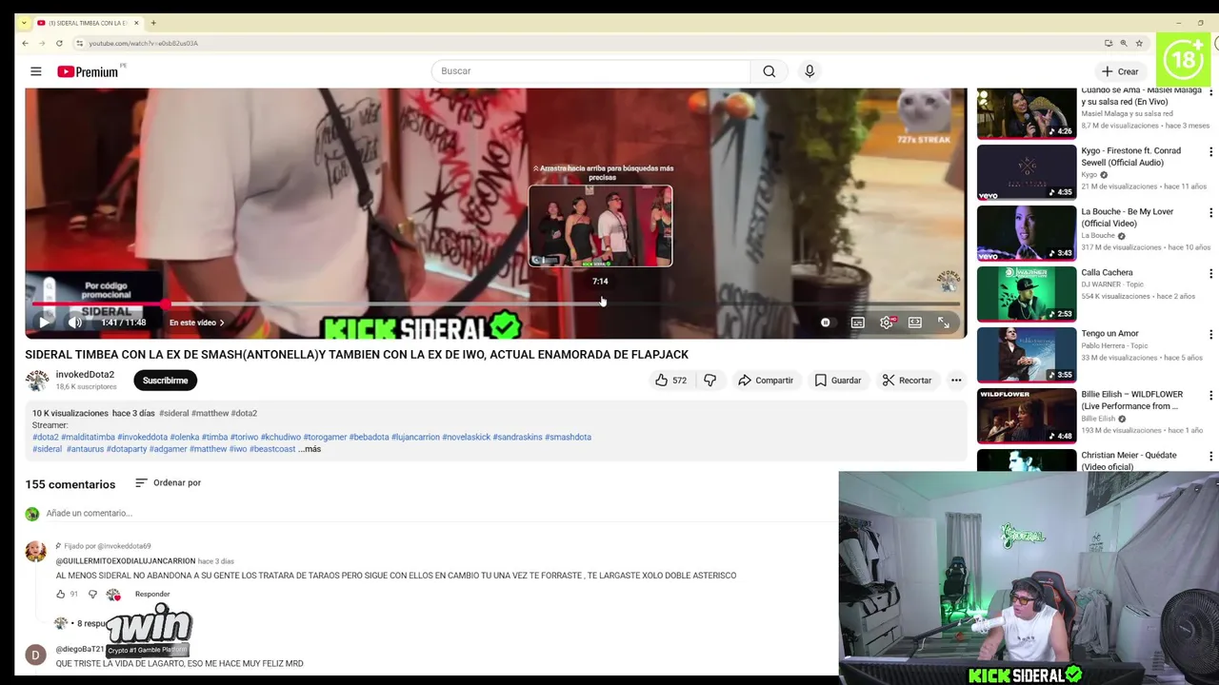
Task: Toggle subtitles button in player
Action: 857,323
